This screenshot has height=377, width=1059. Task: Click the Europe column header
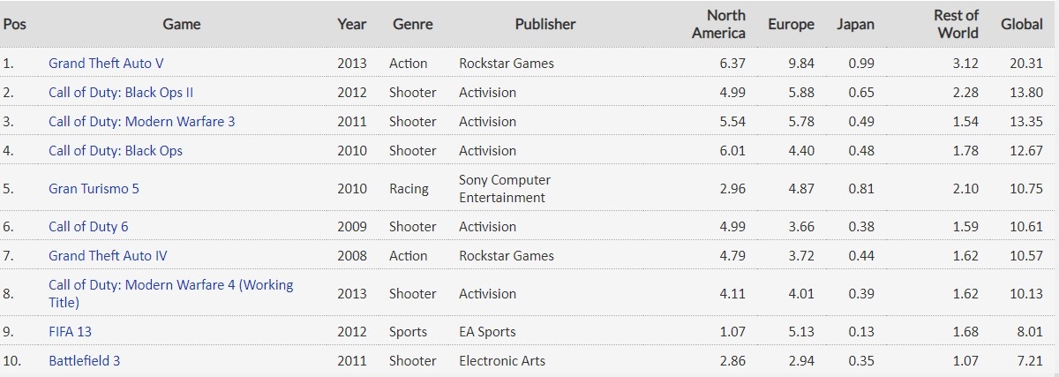point(791,25)
